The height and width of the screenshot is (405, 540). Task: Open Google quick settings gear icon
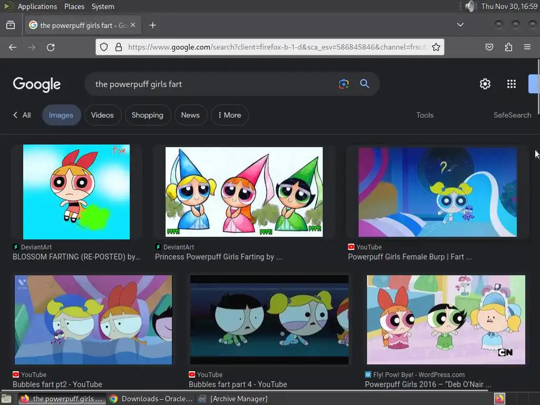(x=485, y=84)
